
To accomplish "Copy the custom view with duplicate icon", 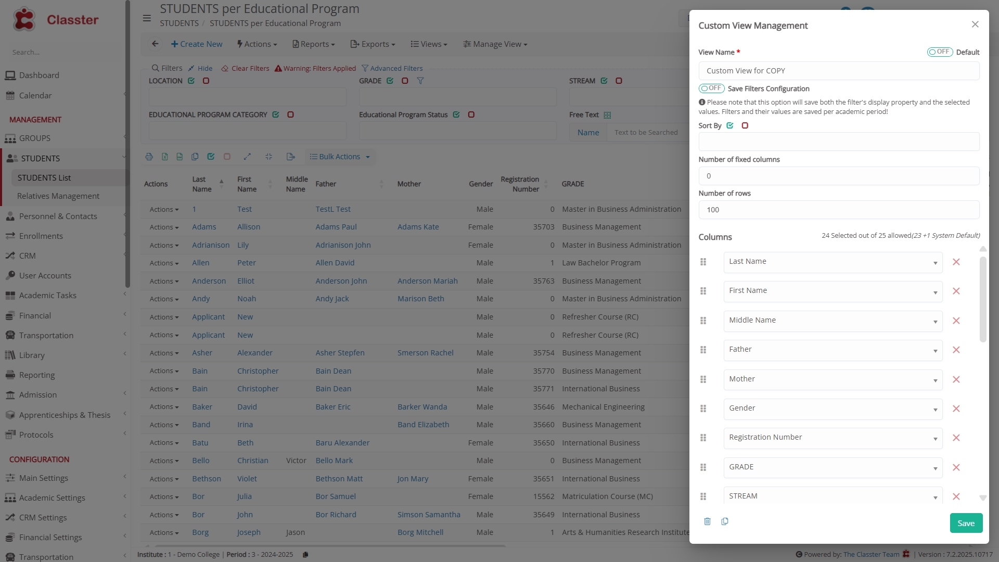I will point(725,521).
